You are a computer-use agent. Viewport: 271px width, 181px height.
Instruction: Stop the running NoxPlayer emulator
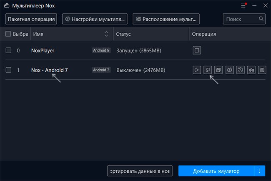point(197,50)
